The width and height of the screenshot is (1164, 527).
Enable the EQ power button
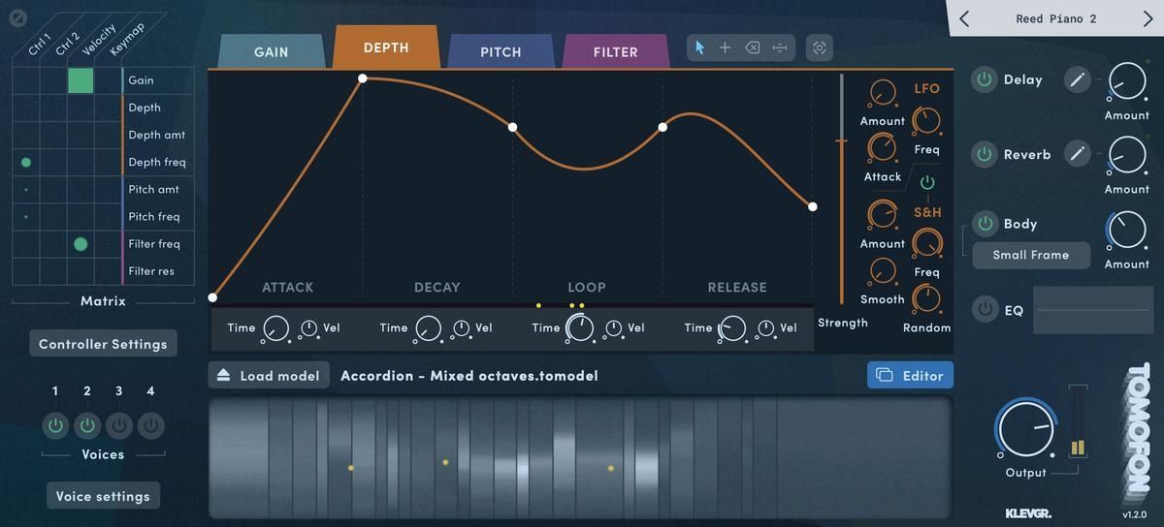pos(986,310)
